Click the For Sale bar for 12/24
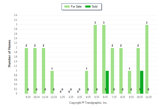The width and height of the screenshot is (163, 109). (x=52, y=82)
